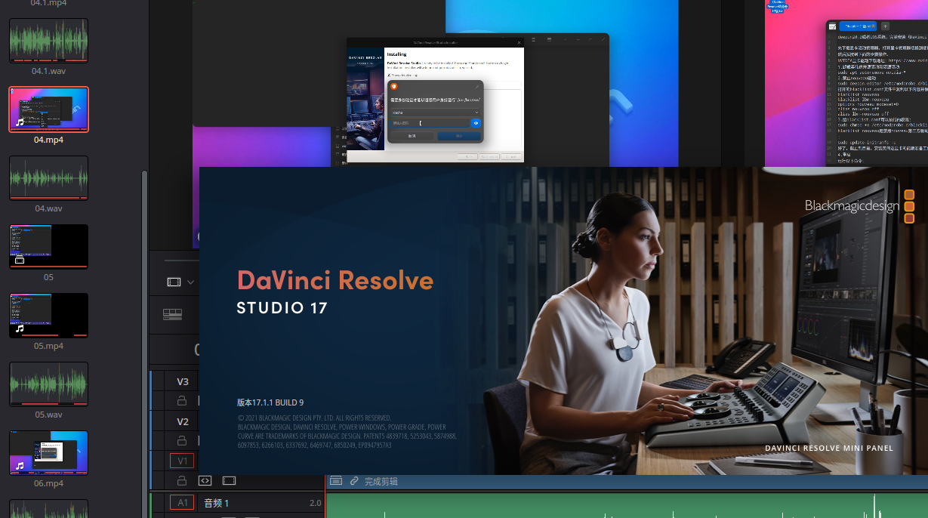Screen dimensions: 928x518
Task: Click the 版本17.1.1 BUILD 9 version text
Action: coord(270,402)
